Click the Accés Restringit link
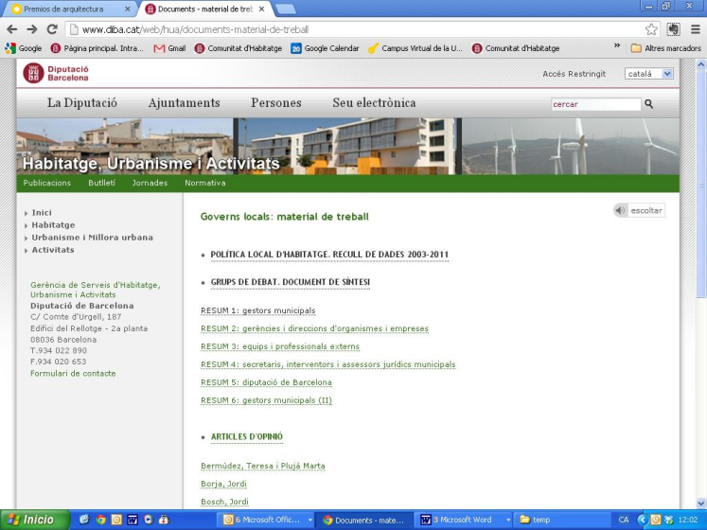Screen dimensions: 707x530 click(574, 74)
